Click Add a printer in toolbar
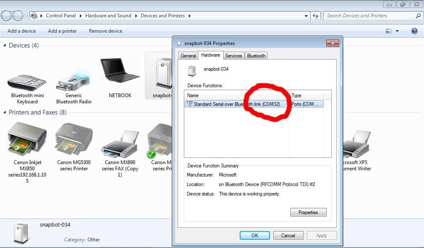The height and width of the screenshot is (248, 424). tap(62, 31)
